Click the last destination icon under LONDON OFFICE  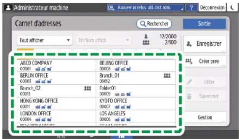49,120
